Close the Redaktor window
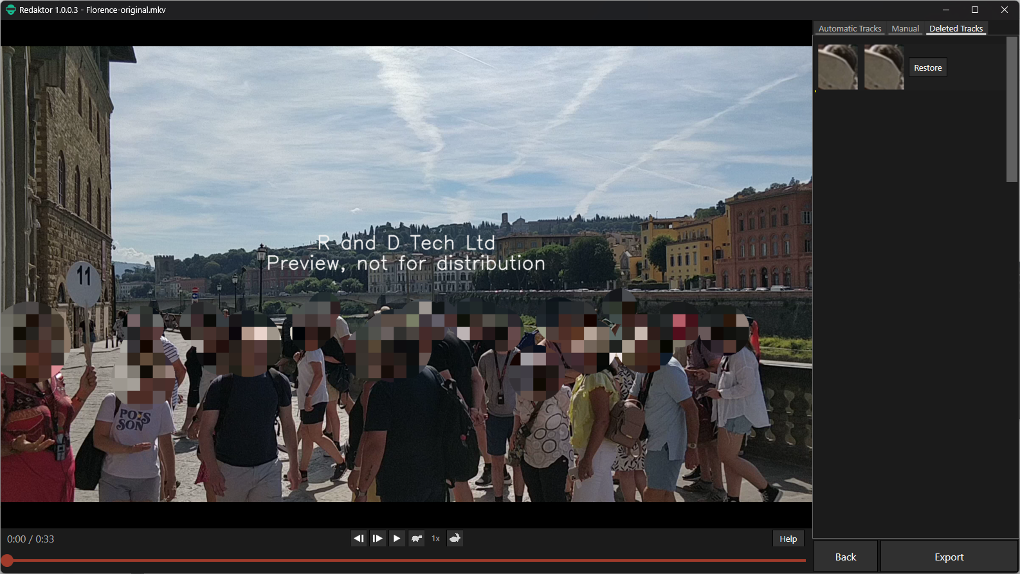Screen dimensions: 1020x574 pos(1005,10)
